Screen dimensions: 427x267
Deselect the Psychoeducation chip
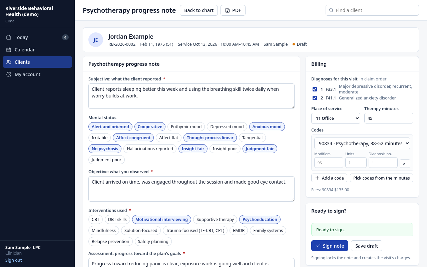pos(260,220)
